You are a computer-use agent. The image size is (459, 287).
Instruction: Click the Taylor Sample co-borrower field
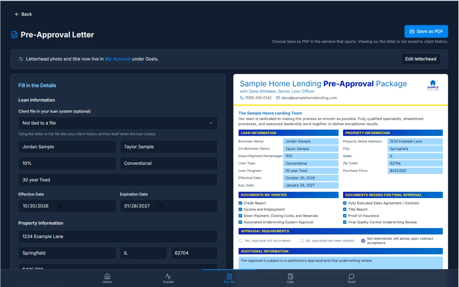169,147
